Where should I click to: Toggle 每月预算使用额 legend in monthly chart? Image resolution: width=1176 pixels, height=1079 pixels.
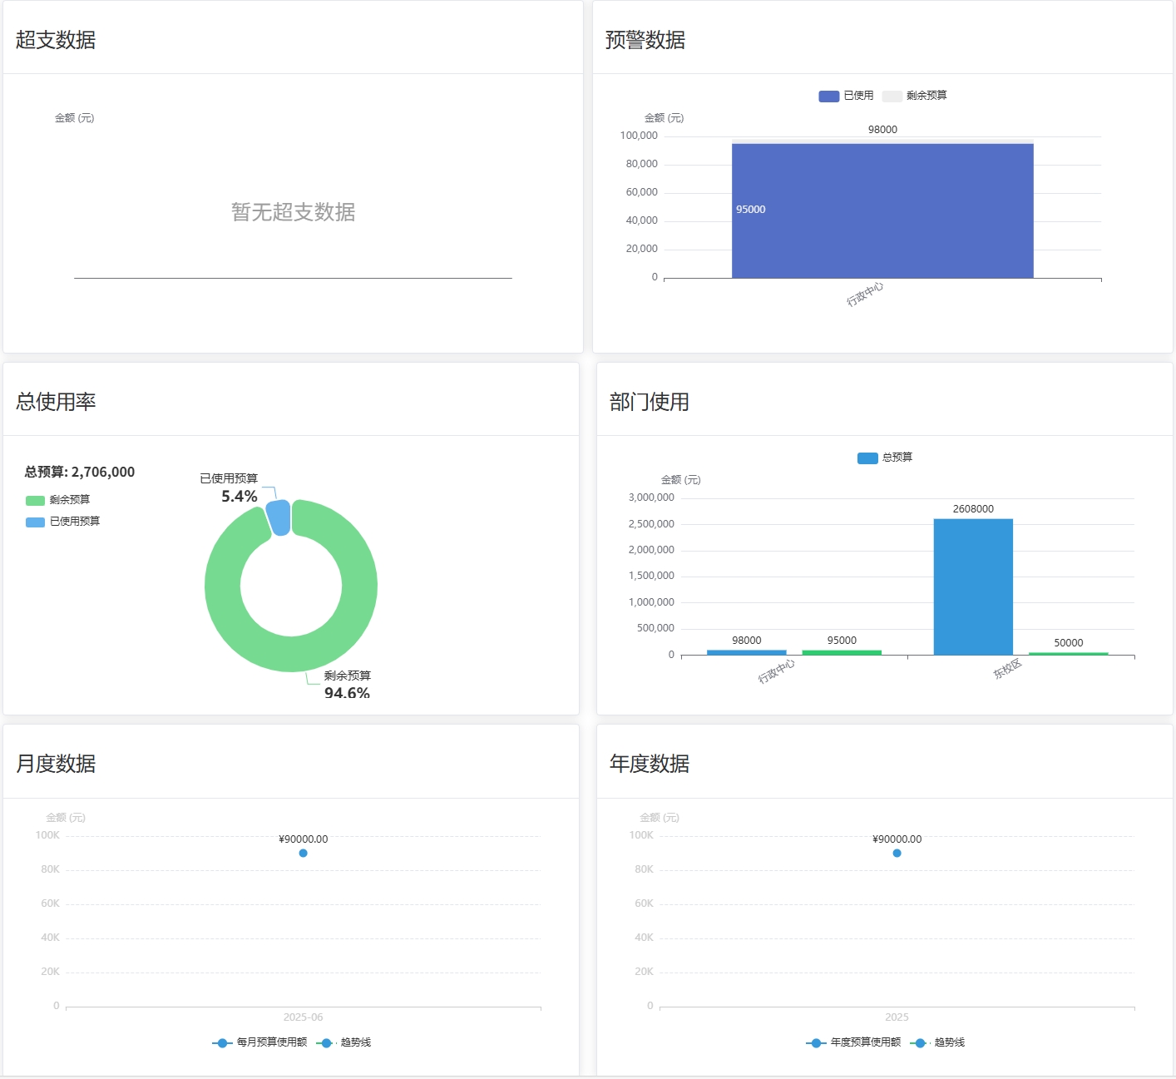click(x=260, y=1042)
